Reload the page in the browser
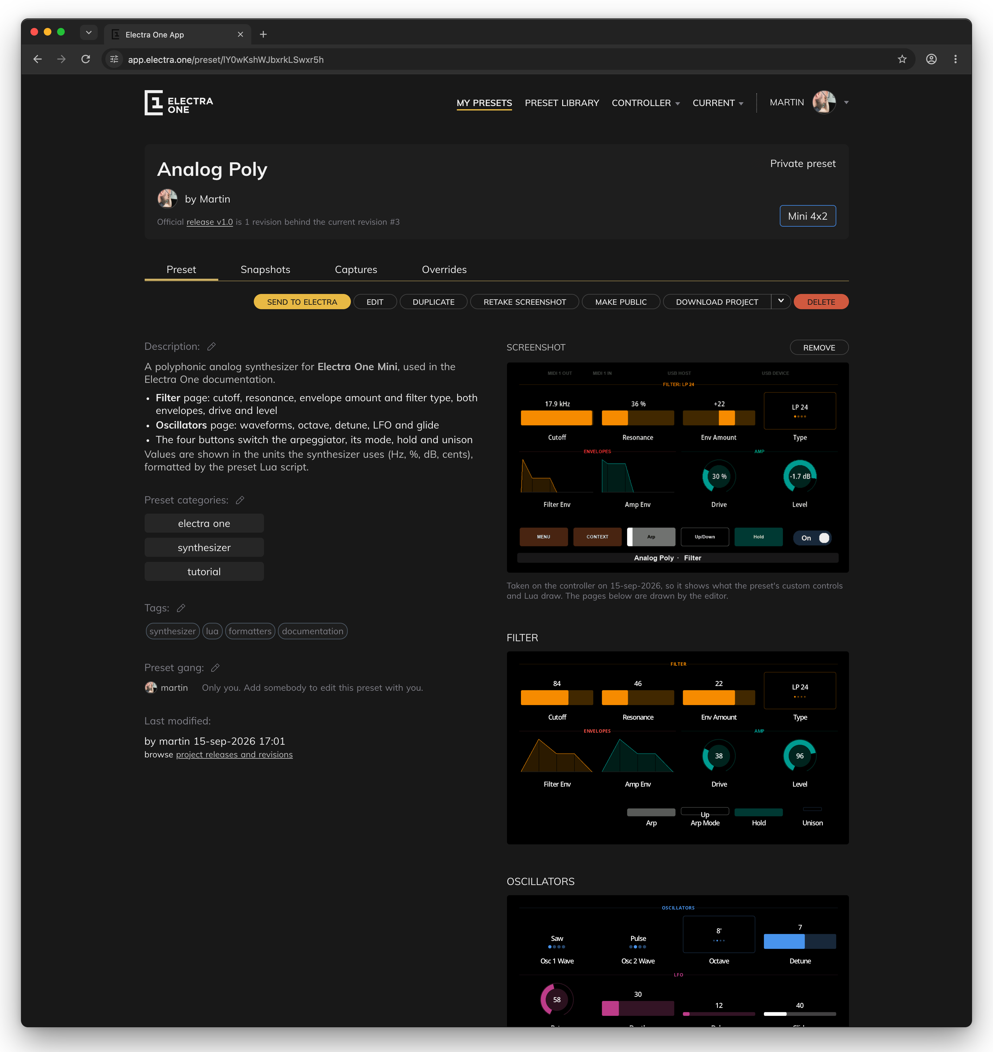 tap(86, 59)
